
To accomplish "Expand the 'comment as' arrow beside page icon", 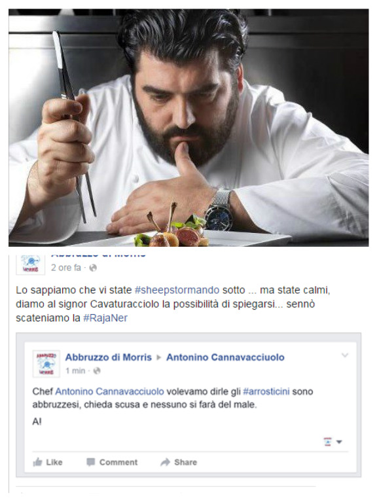I will (x=339, y=442).
